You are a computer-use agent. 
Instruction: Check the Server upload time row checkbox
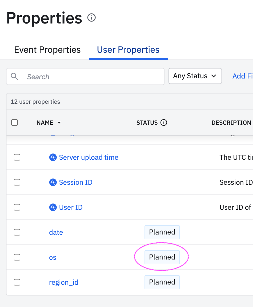tap(17, 157)
